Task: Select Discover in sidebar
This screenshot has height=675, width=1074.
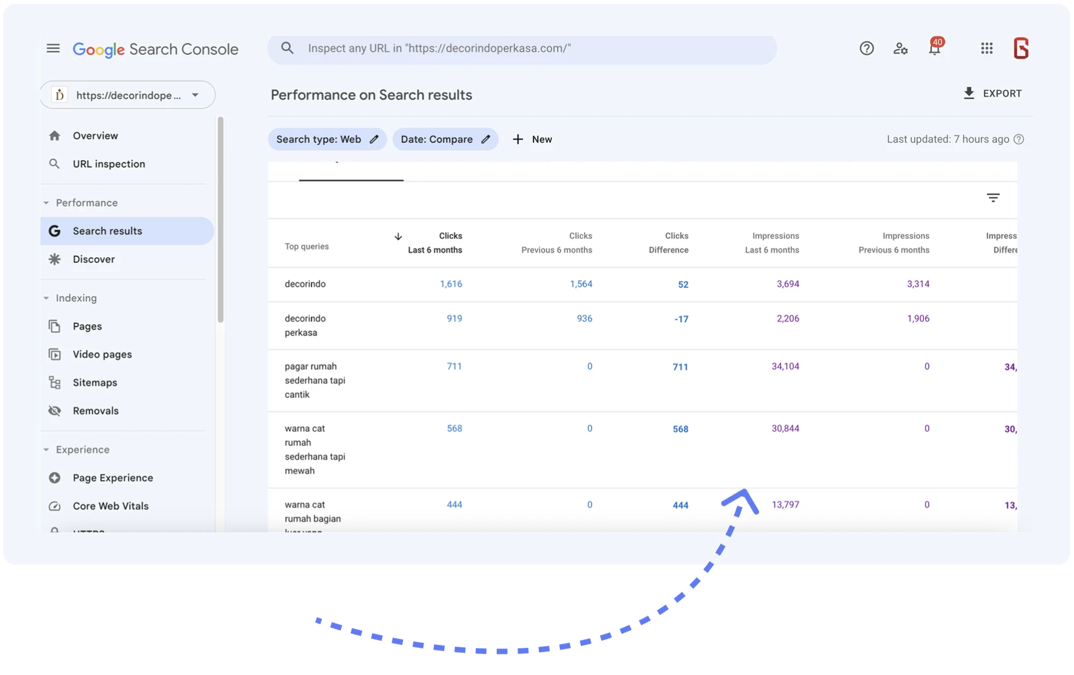Action: [x=93, y=259]
